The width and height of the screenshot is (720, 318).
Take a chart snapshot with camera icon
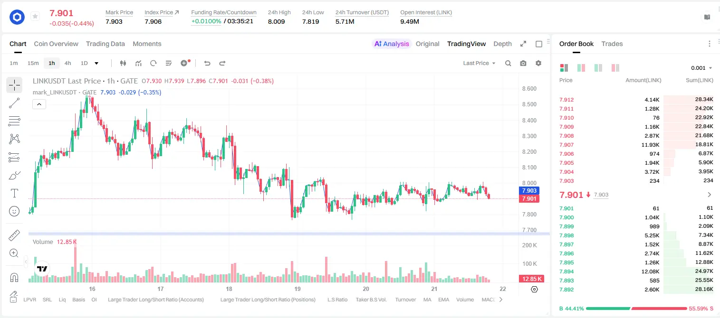coord(523,63)
